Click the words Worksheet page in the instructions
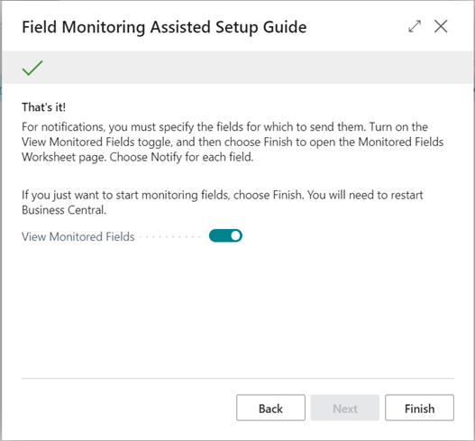Screen dimensions: 475x441 pyautogui.click(x=64, y=157)
